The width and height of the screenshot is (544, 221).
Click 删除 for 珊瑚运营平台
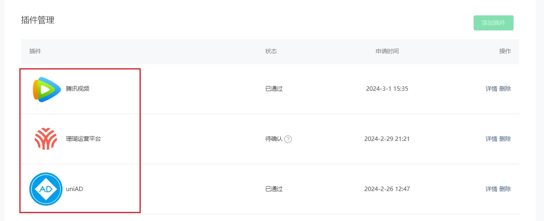(505, 139)
